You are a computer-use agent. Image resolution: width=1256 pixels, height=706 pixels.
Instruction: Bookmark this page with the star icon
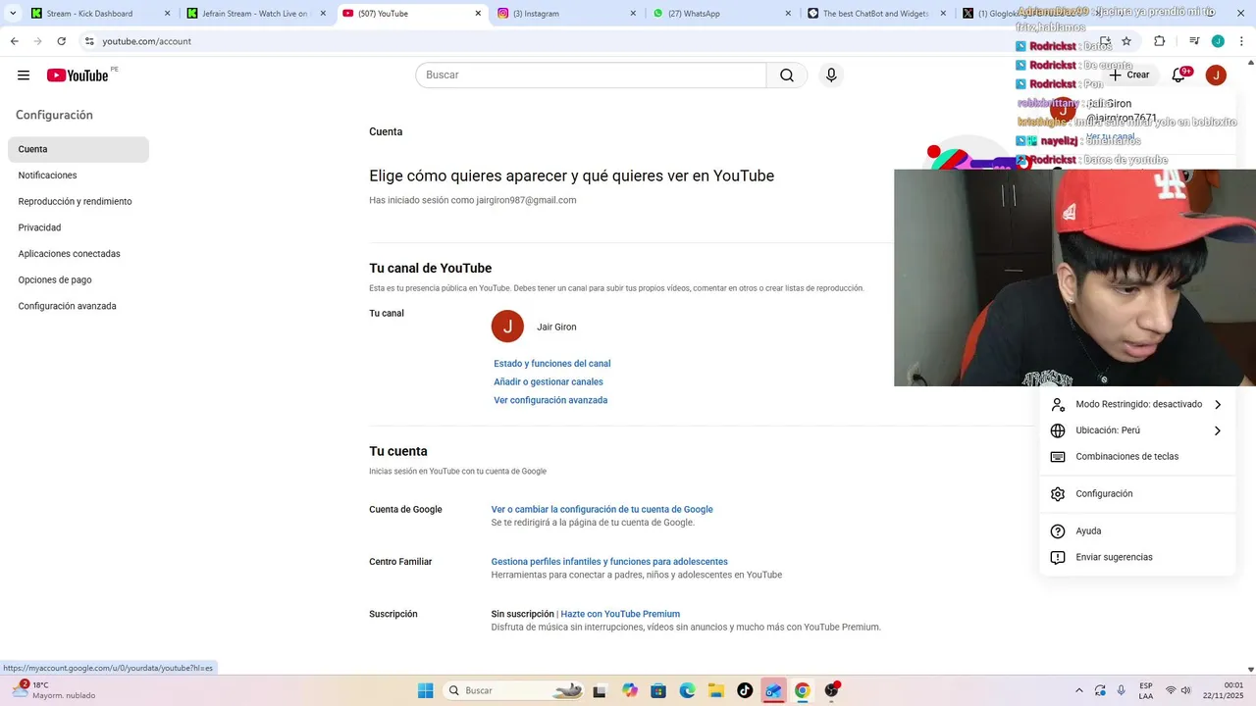[1126, 41]
